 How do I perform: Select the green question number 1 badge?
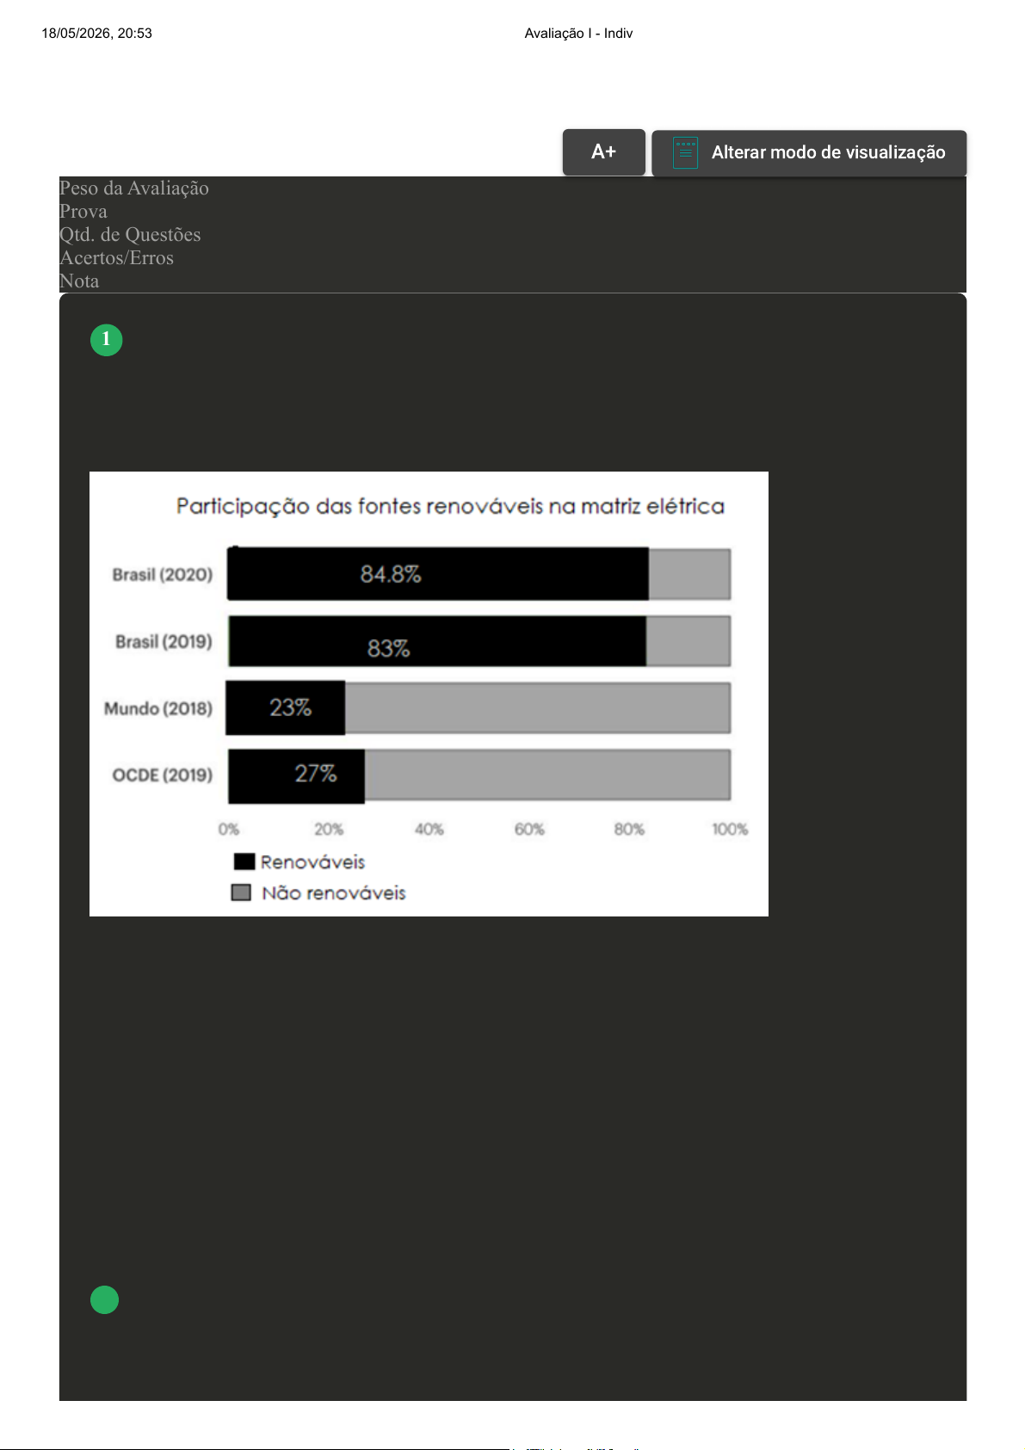pos(107,340)
